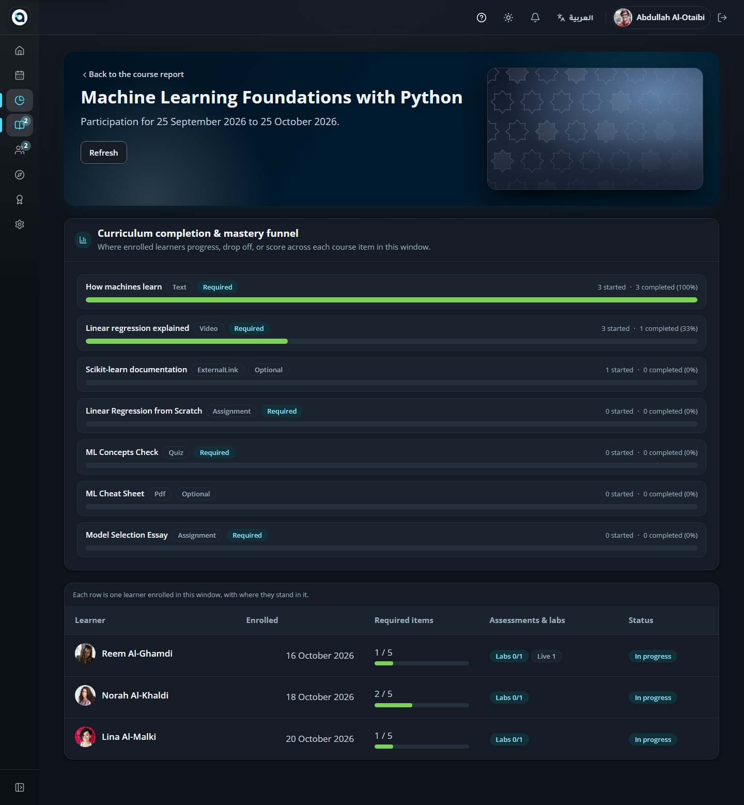This screenshot has height=805, width=744.
Task: Select the Learner column header
Action: [x=90, y=620]
